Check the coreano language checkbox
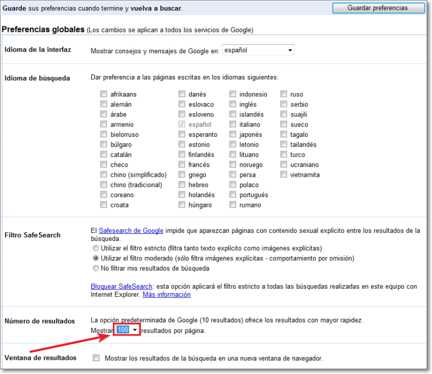This screenshot has width=432, height=374. pos(104,195)
